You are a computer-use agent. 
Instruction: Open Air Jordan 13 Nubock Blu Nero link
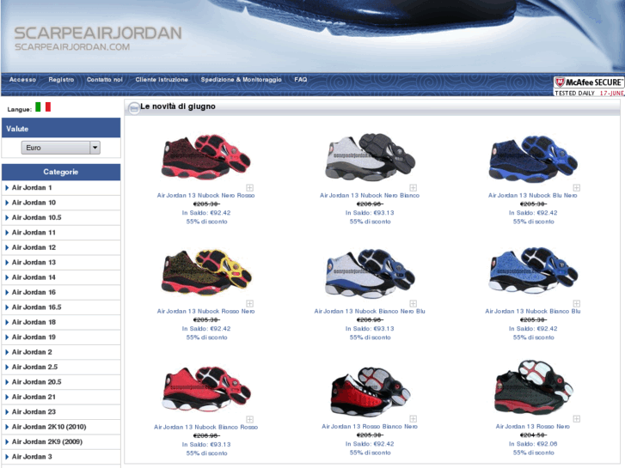click(532, 195)
